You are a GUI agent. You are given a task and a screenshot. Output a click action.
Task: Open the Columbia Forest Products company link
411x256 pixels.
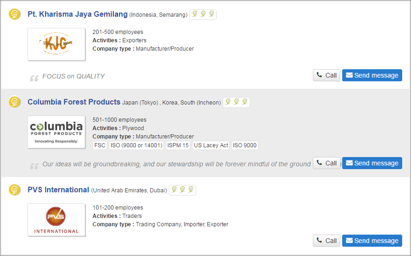[74, 102]
